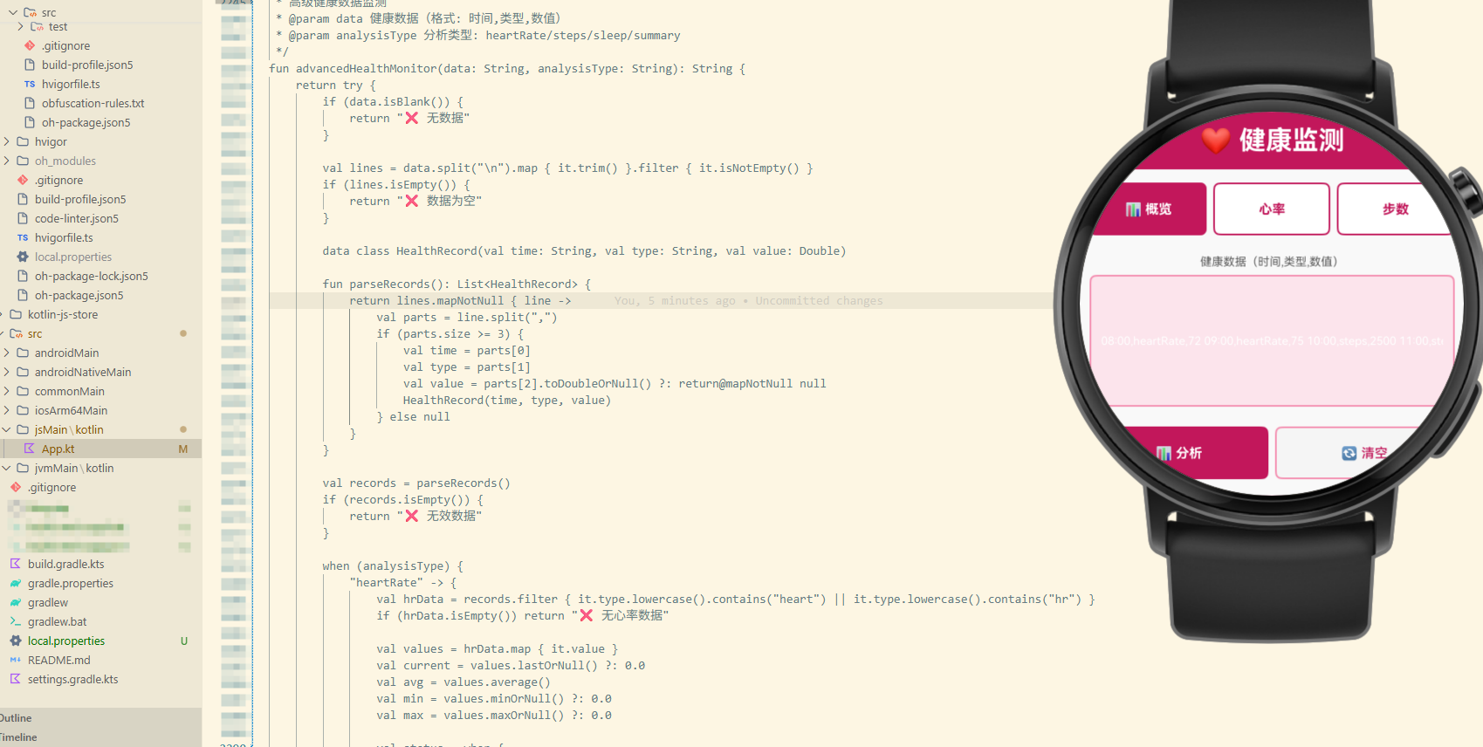Open the first build-profile.json5 file
Screen dimensions: 1483x747
click(87, 65)
